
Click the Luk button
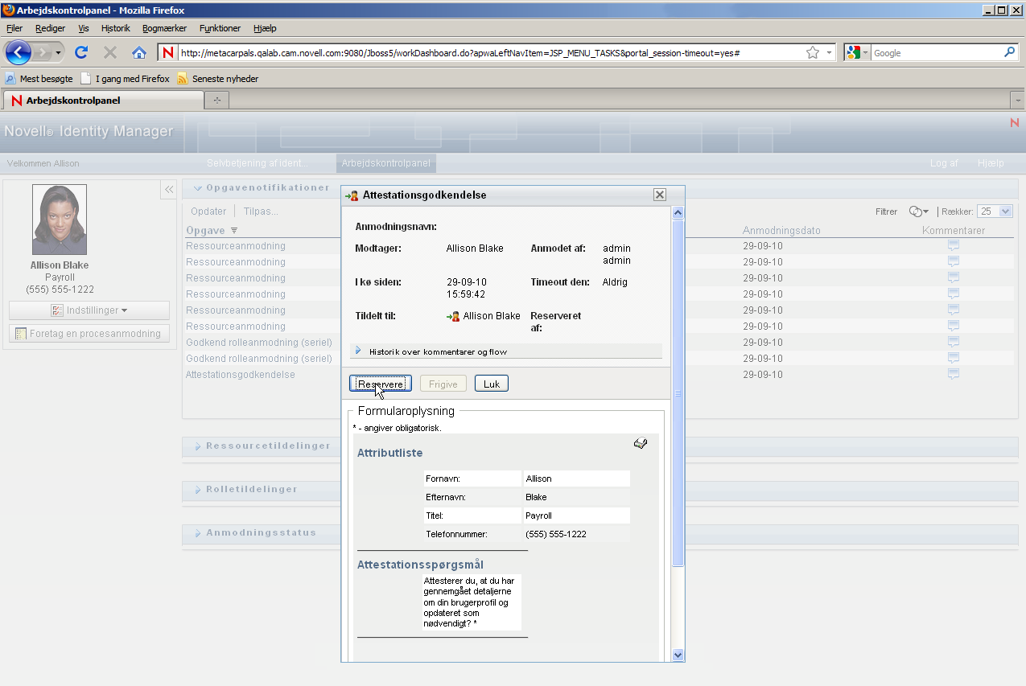coord(492,384)
